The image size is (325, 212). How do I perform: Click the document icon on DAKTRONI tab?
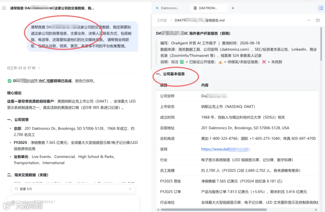(x=195, y=8)
